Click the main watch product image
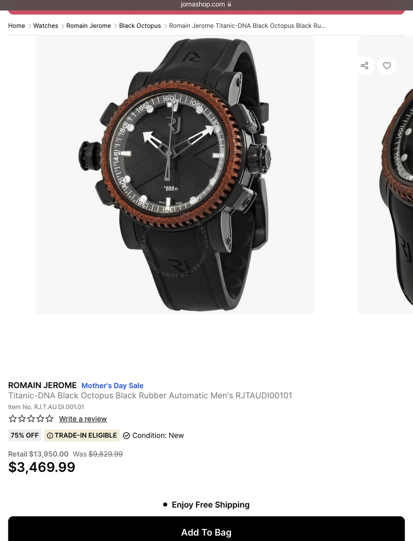The width and height of the screenshot is (413, 541). coord(175,175)
